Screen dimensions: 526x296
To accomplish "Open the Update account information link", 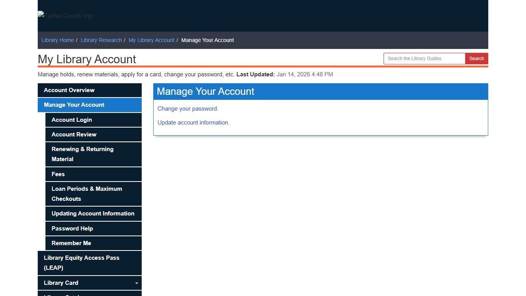I will [x=193, y=122].
